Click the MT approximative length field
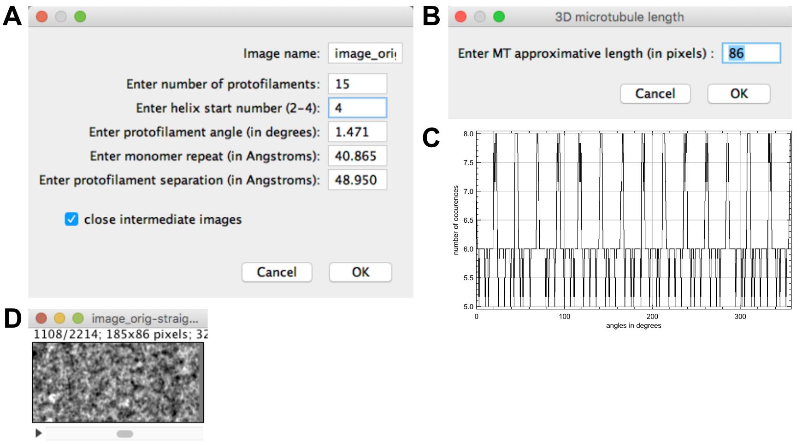The image size is (802, 445). tap(751, 53)
